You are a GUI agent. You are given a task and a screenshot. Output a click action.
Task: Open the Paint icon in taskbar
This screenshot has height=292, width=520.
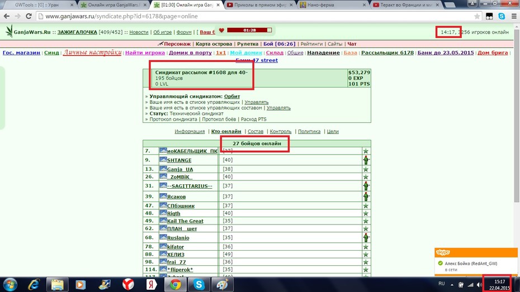[x=223, y=284]
